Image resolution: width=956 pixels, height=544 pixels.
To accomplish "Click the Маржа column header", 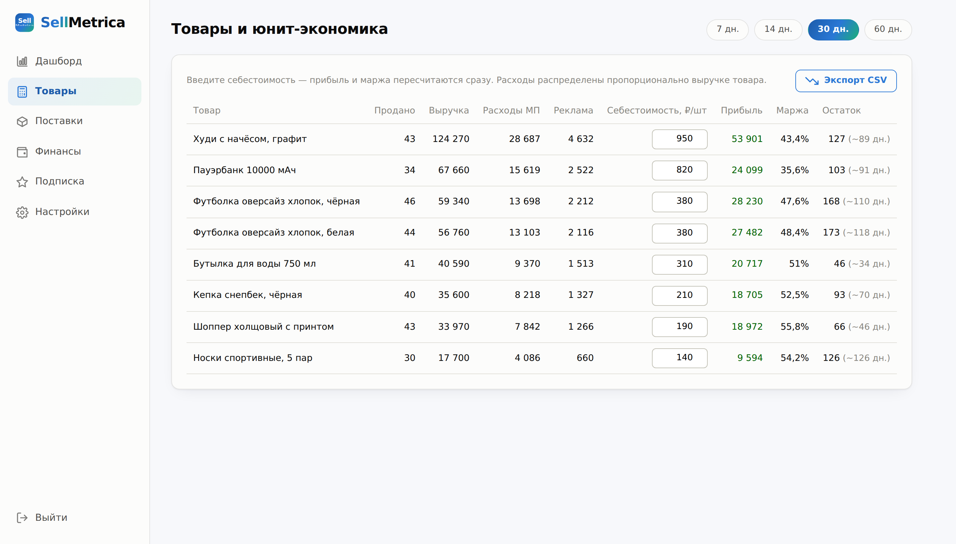I will [792, 110].
